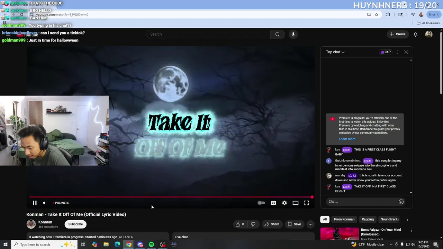Open YouTube notifications bell

(x=416, y=34)
